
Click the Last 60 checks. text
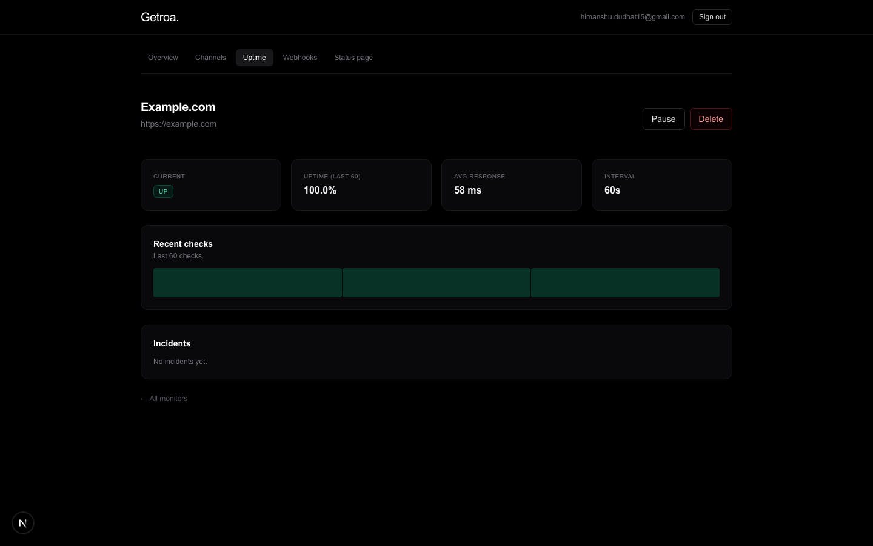tap(178, 256)
